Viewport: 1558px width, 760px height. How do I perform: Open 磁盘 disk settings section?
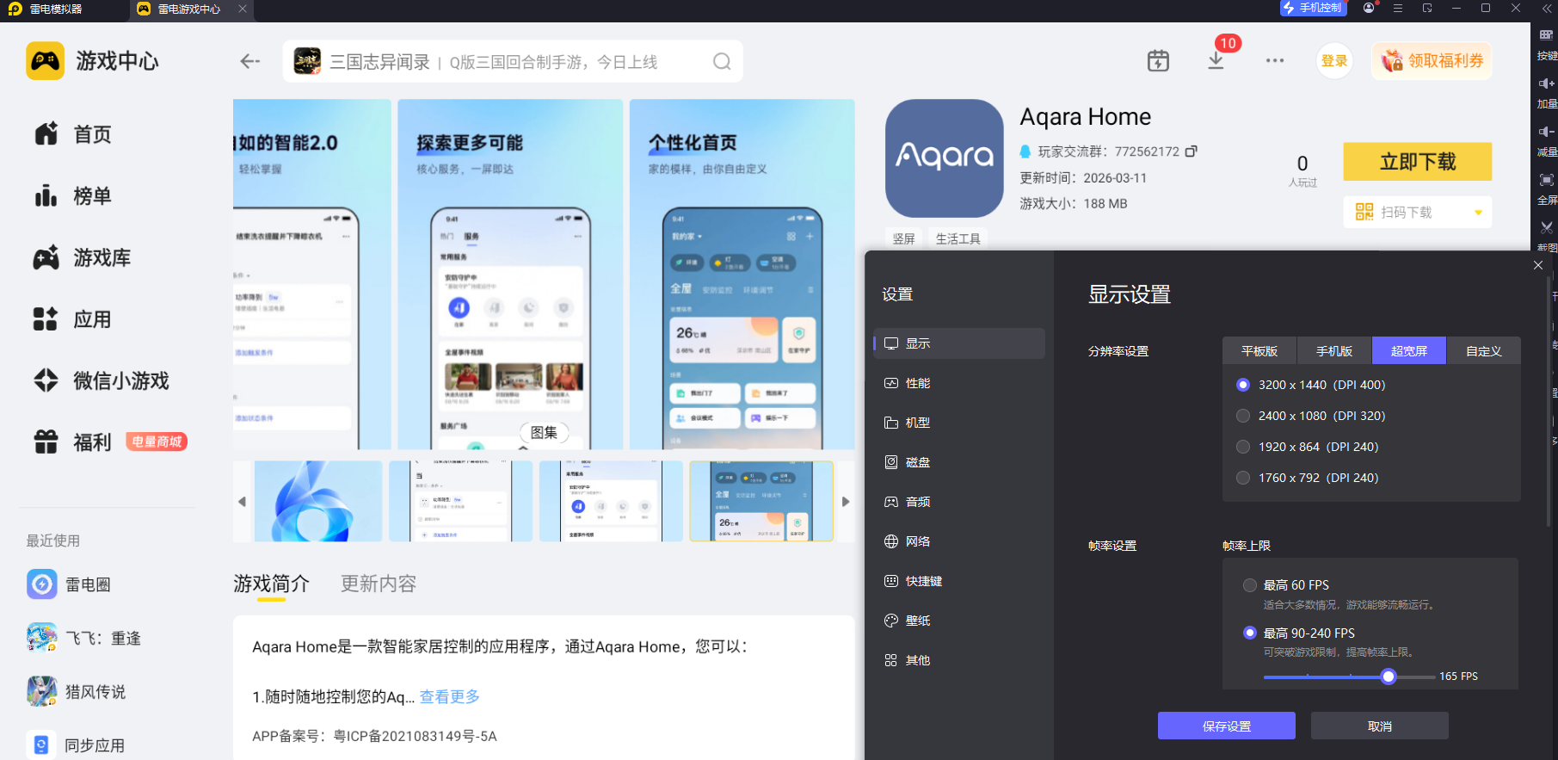[959, 462]
